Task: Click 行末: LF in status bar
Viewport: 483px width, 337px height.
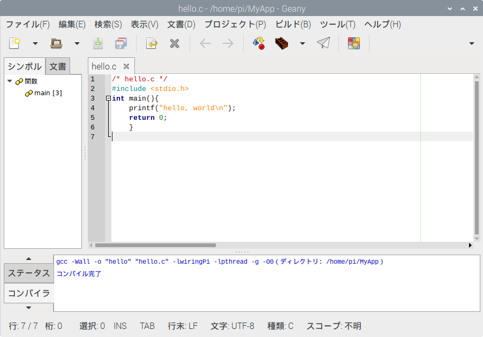Action: tap(183, 326)
